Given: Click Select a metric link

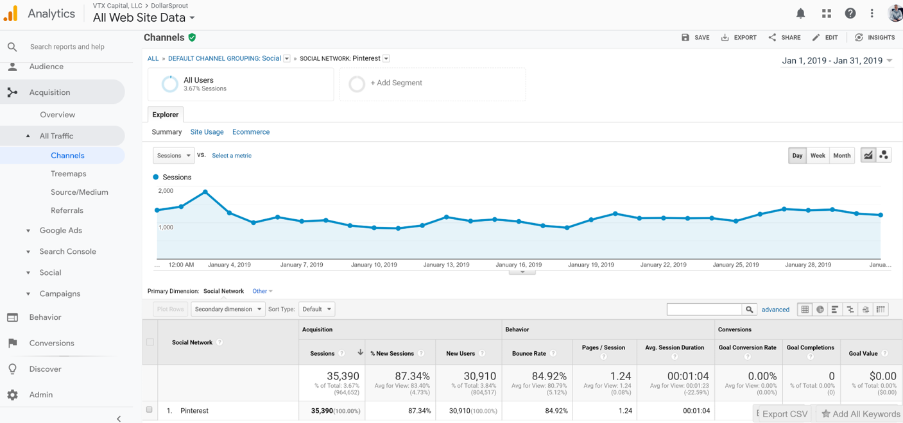Looking at the screenshot, I should pos(232,156).
